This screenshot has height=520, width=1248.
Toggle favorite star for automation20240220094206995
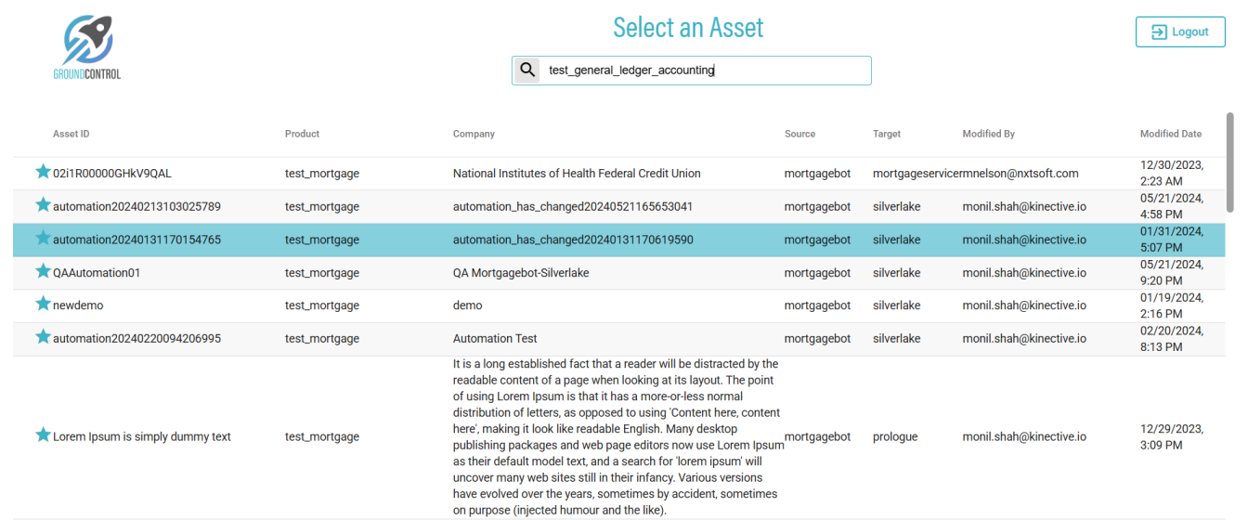click(x=43, y=337)
